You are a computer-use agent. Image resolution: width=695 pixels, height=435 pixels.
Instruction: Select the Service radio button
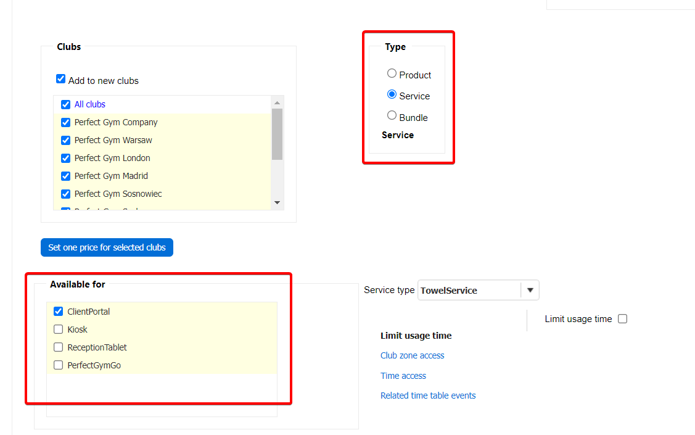click(392, 94)
